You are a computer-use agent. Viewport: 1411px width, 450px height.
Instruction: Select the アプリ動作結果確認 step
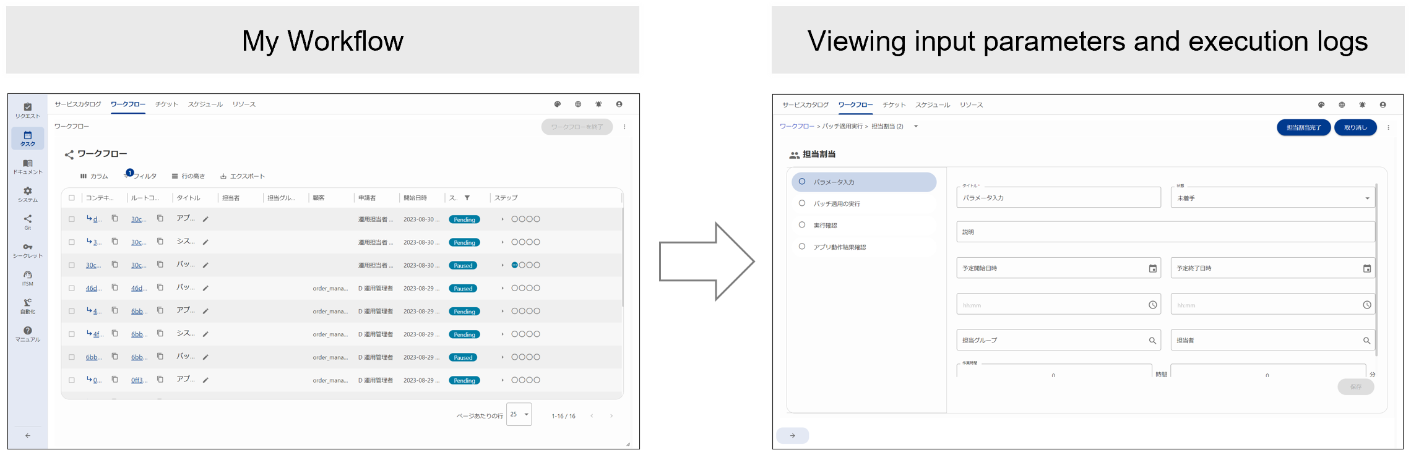[x=863, y=247]
